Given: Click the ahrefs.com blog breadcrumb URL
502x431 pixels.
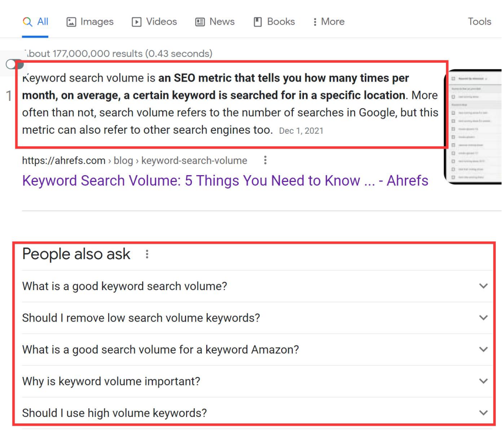Looking at the screenshot, I should (134, 160).
